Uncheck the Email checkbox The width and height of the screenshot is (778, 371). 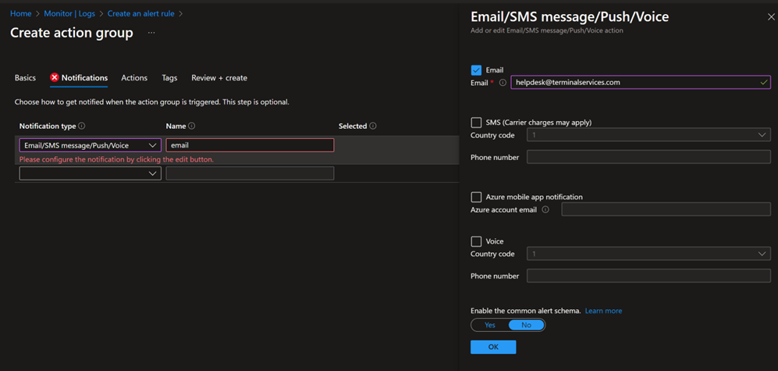point(476,70)
